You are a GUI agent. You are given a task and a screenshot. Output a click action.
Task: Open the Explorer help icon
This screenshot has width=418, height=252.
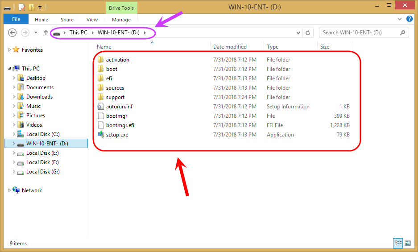click(410, 19)
